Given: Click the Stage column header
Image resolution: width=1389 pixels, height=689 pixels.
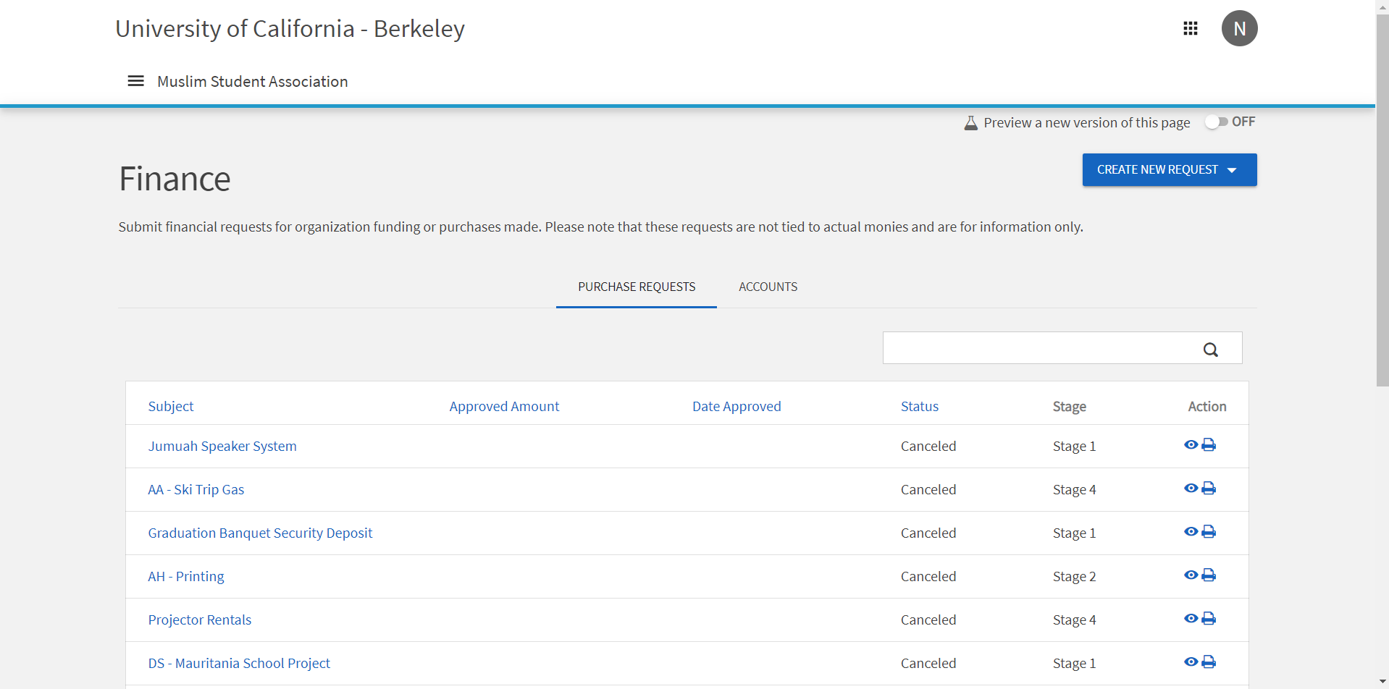Looking at the screenshot, I should (1070, 406).
